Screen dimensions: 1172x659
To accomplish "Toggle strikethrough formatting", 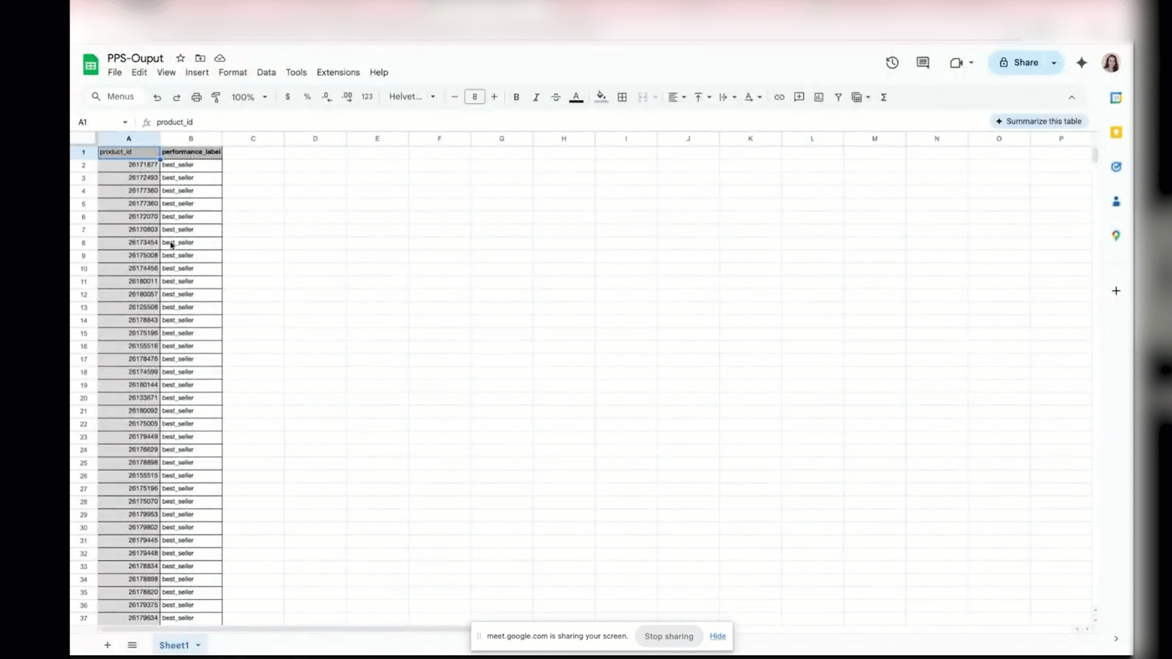I will (556, 97).
